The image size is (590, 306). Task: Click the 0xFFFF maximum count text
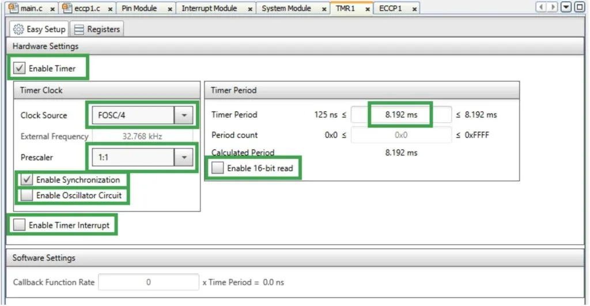pos(476,135)
